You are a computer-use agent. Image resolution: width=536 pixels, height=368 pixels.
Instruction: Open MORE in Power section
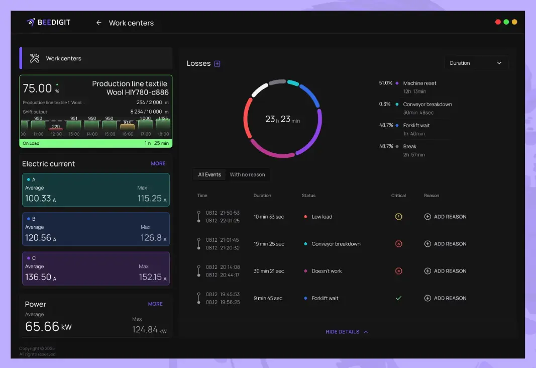pos(155,304)
